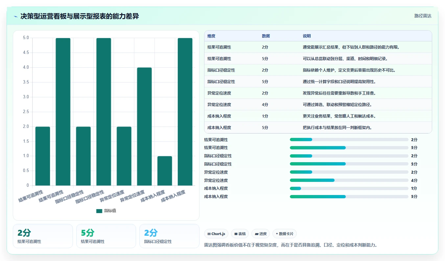Viewport: 445px width, 261px height.
Task: Click the 成本纳入程度 chart bar at value 5
Action: point(185,112)
